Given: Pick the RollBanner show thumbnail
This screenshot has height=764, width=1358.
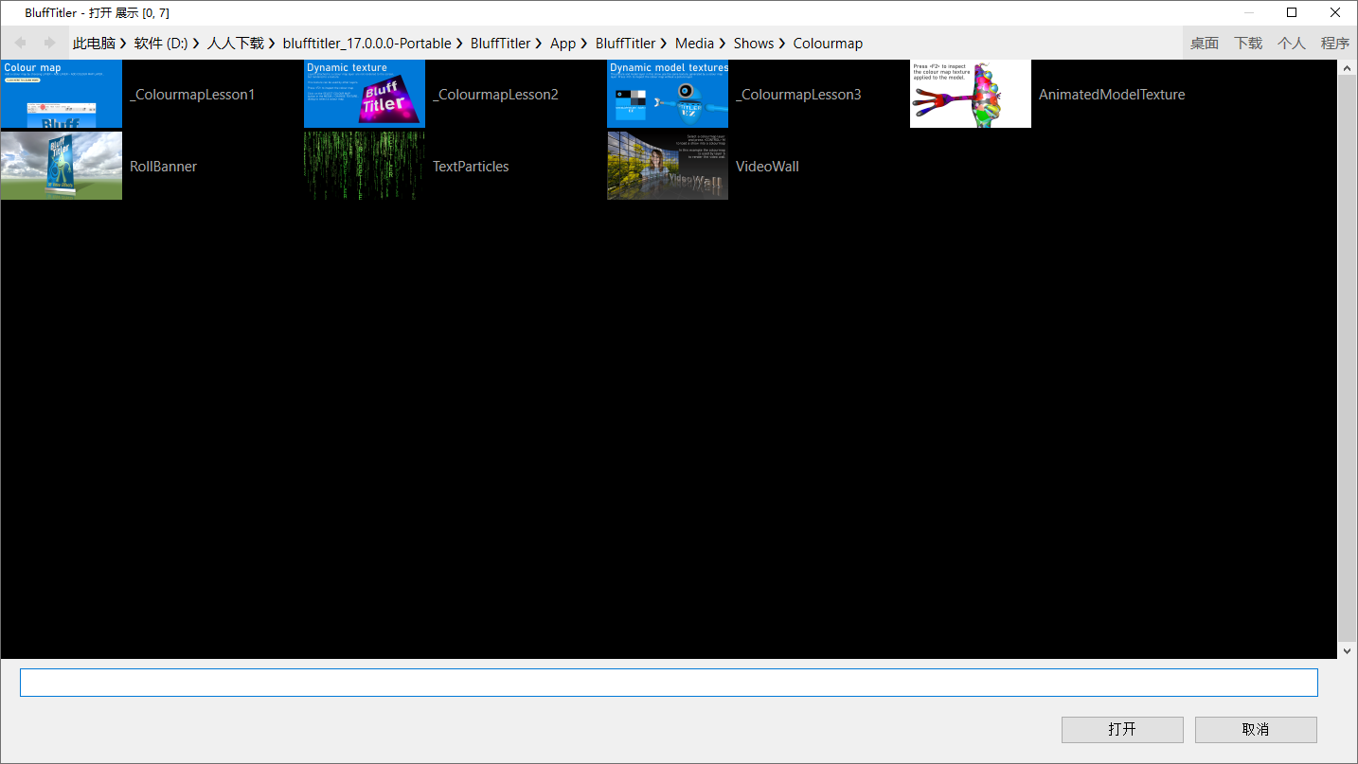Looking at the screenshot, I should [62, 166].
